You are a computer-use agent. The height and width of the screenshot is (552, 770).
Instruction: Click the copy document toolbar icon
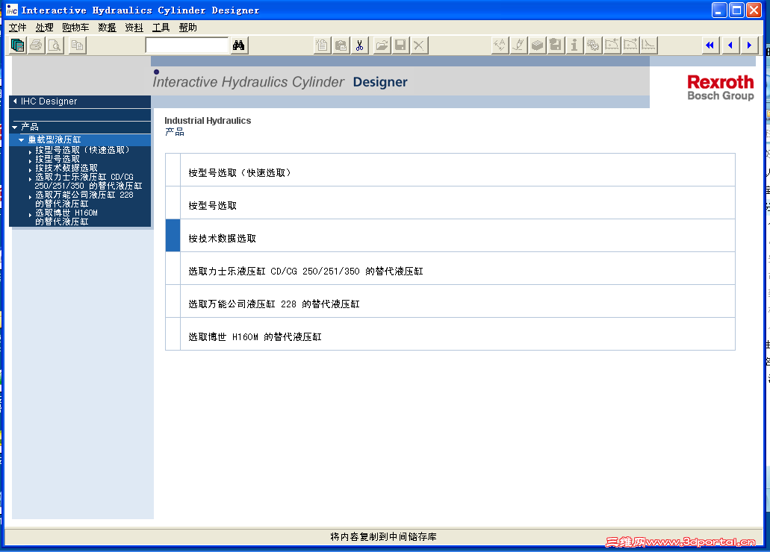(x=322, y=46)
